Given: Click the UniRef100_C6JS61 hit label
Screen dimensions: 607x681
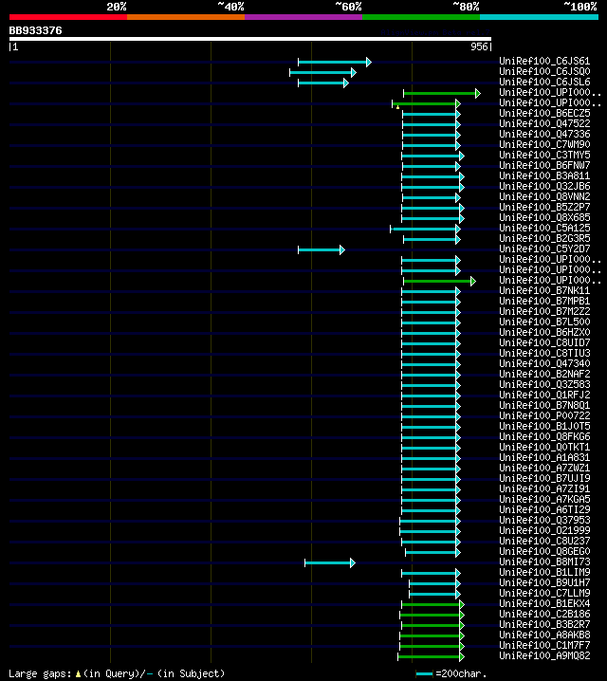Looking at the screenshot, I should click(x=544, y=61).
